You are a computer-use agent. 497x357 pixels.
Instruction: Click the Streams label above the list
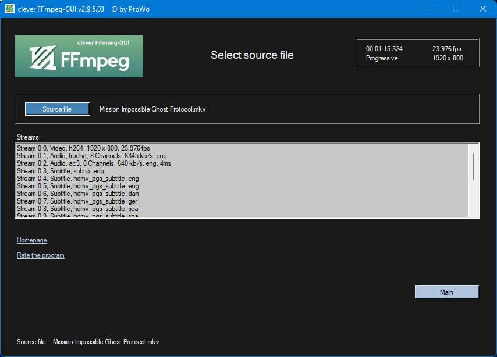[x=27, y=137]
